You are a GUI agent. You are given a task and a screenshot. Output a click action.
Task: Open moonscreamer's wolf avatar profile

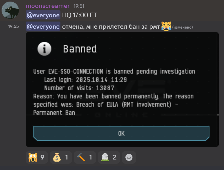(x=10, y=10)
